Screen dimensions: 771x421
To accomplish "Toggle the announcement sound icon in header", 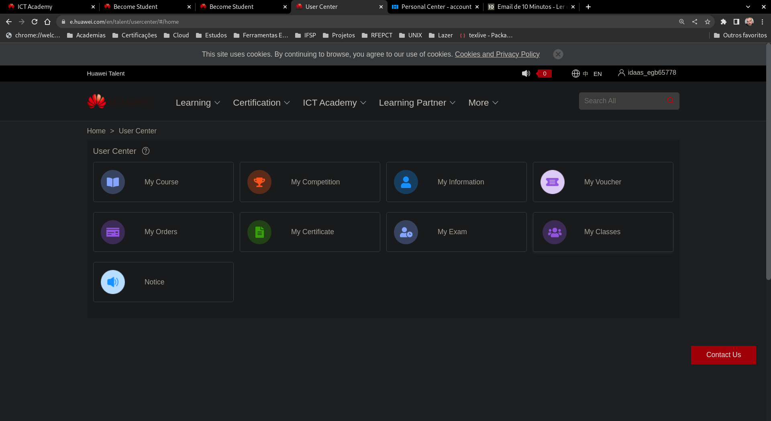I will point(526,74).
